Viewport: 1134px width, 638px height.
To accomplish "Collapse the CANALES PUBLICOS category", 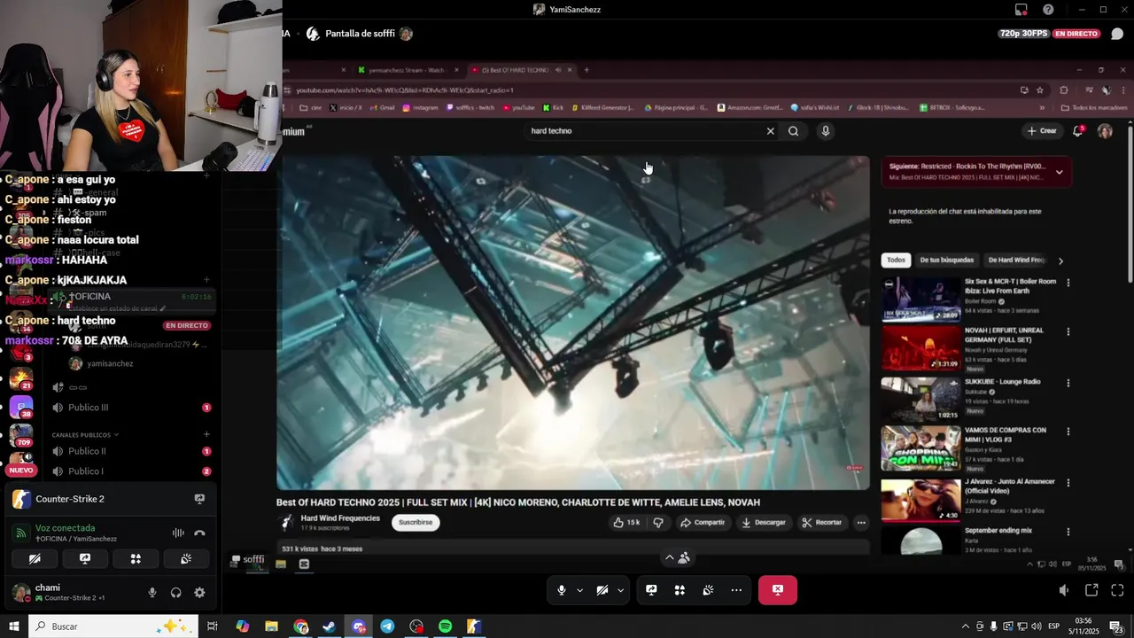I will point(85,435).
